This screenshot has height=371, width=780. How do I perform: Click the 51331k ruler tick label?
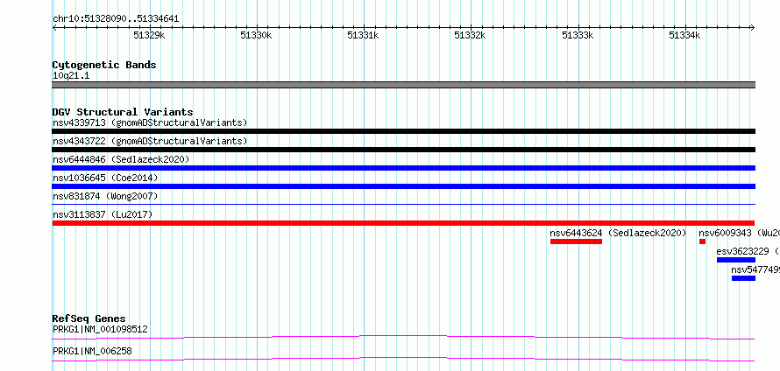363,35
